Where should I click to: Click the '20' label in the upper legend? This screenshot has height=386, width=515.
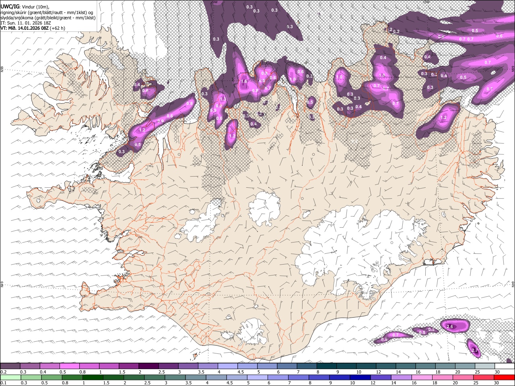point(457,372)
